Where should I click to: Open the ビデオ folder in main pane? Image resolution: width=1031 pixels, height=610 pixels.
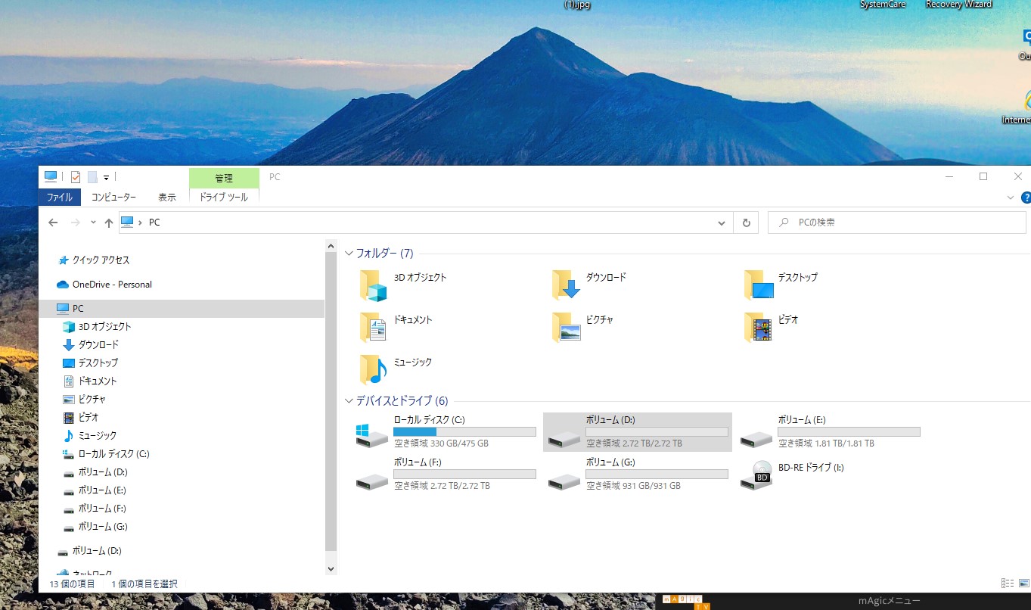click(x=757, y=326)
